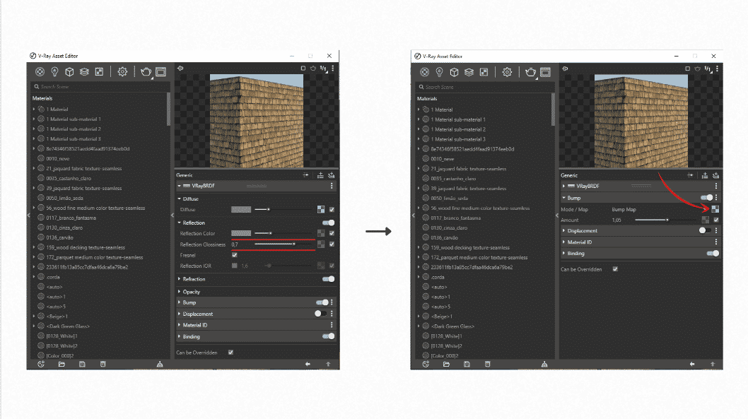This screenshot has width=748, height=419.
Task: Expand Material ID section in right window
Action: (x=580, y=242)
